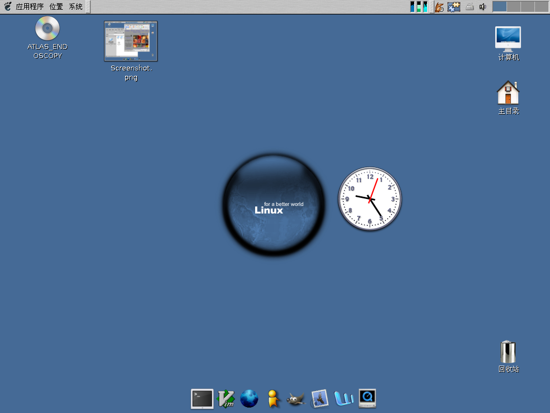
Task: Open the 位置 menu
Action: tap(56, 6)
